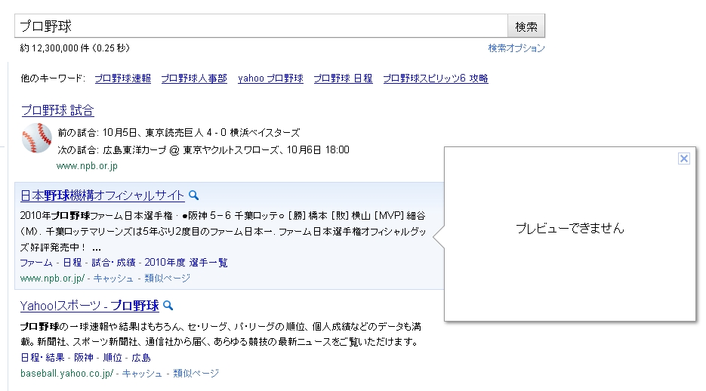Click the preview magnifier next to Yahoo!スポーツ

click(x=168, y=306)
